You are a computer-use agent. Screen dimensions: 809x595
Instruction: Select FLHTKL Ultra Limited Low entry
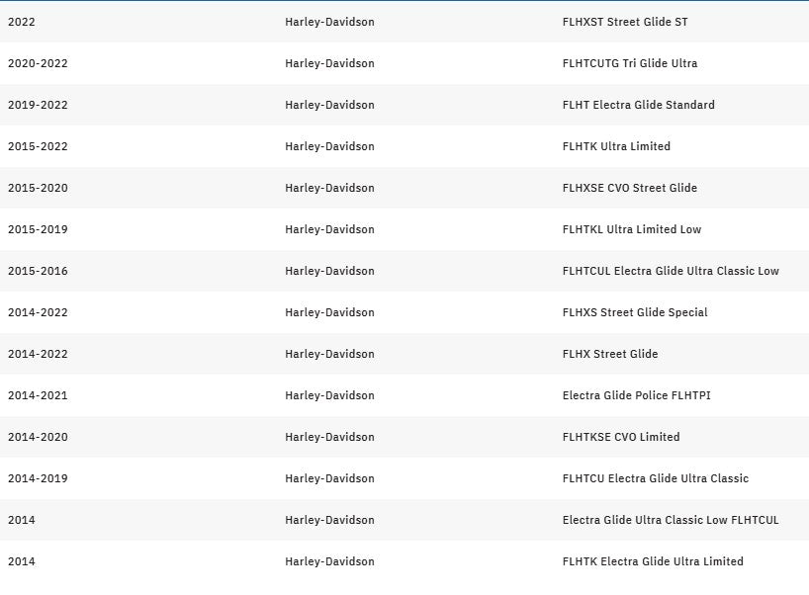click(x=631, y=229)
